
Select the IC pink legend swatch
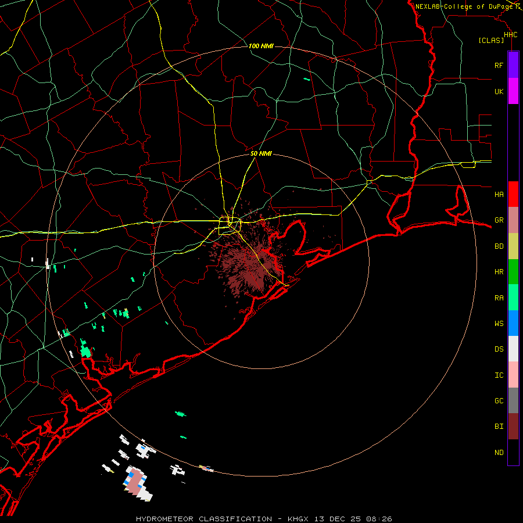[x=513, y=375]
